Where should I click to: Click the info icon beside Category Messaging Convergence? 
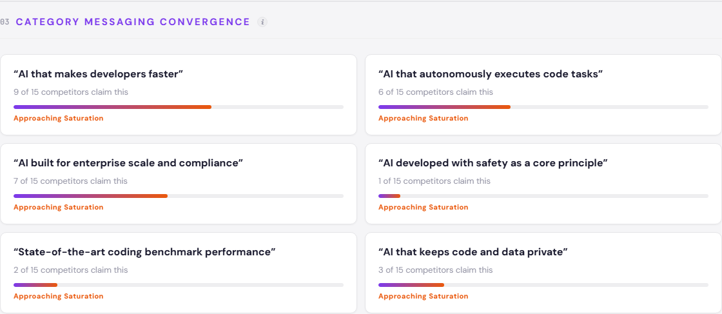click(262, 22)
